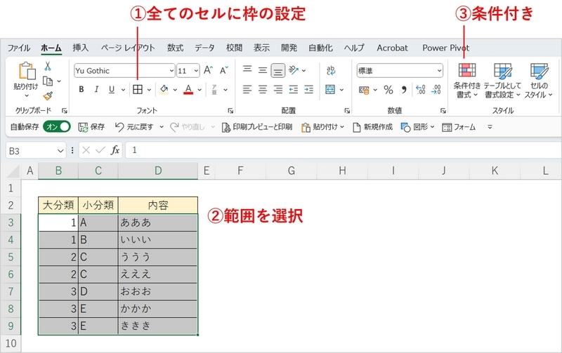Expand the borders dropdown arrow
This screenshot has width=562, height=353.
(x=149, y=90)
